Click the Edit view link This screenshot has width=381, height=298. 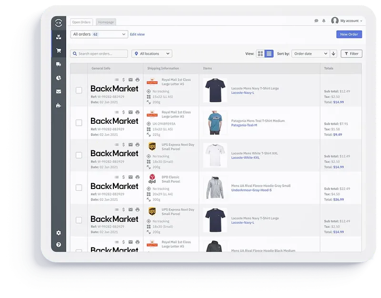point(137,34)
